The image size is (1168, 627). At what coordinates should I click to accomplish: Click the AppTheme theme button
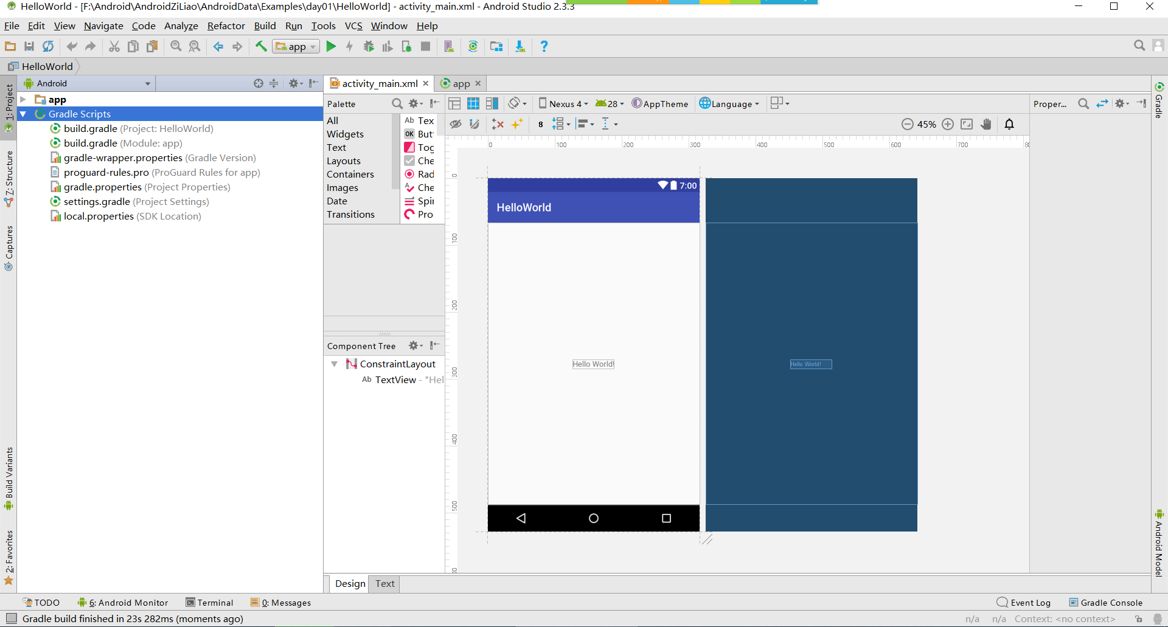pyautogui.click(x=659, y=103)
